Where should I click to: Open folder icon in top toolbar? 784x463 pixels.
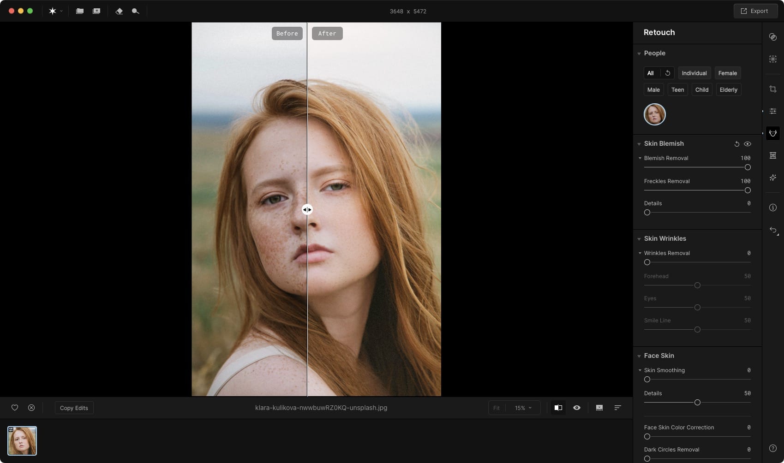point(80,11)
